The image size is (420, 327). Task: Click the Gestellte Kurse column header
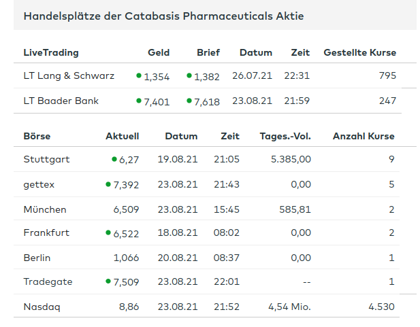[x=359, y=52]
